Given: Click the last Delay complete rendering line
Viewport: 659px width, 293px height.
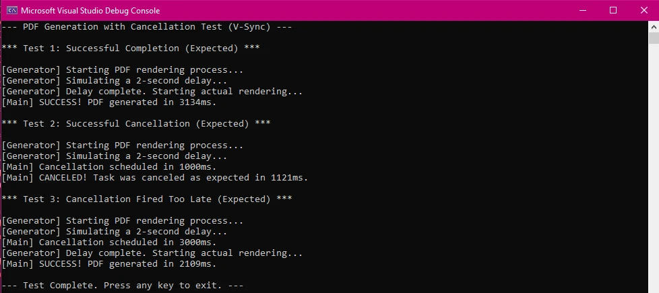Looking at the screenshot, I should (x=152, y=253).
